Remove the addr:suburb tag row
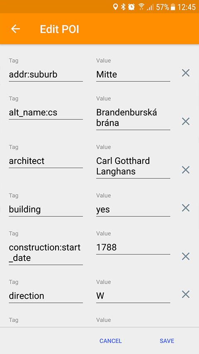This screenshot has width=199, height=354. (186, 73)
